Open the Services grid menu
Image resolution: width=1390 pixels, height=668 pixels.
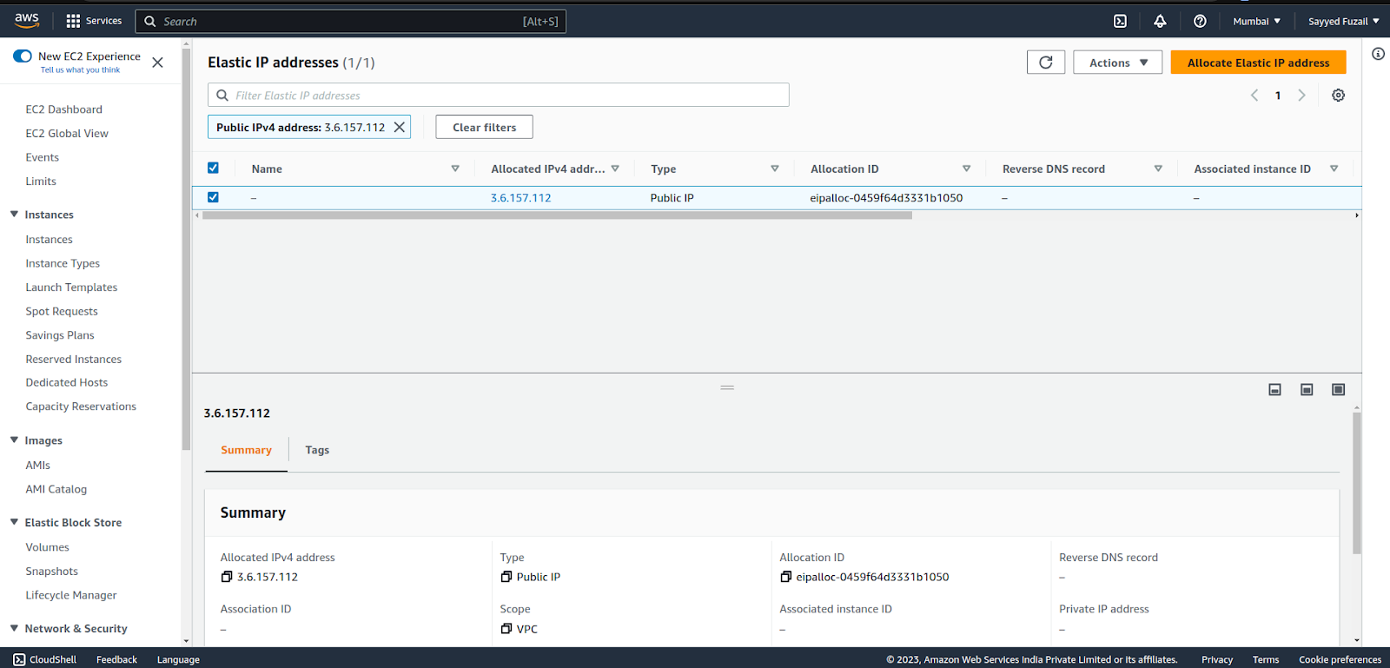tap(94, 21)
